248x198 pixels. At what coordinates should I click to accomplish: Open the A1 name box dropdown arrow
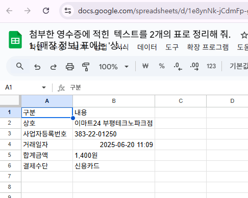44,88
